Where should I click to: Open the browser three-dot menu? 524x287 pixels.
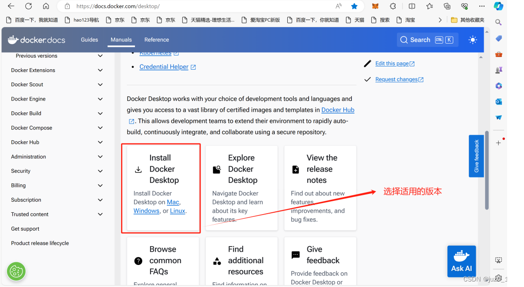(x=482, y=6)
